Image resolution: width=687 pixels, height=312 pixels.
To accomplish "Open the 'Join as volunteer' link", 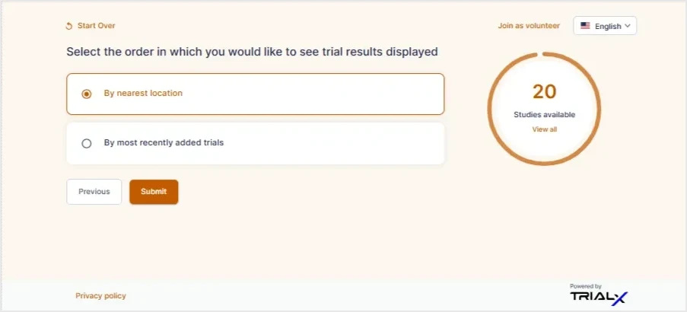I will 529,26.
